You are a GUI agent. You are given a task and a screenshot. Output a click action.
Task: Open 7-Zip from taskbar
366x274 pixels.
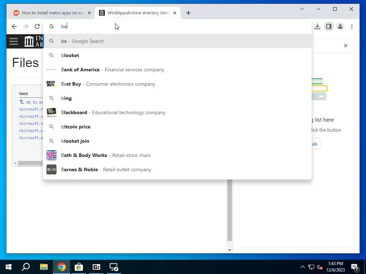tap(97, 267)
